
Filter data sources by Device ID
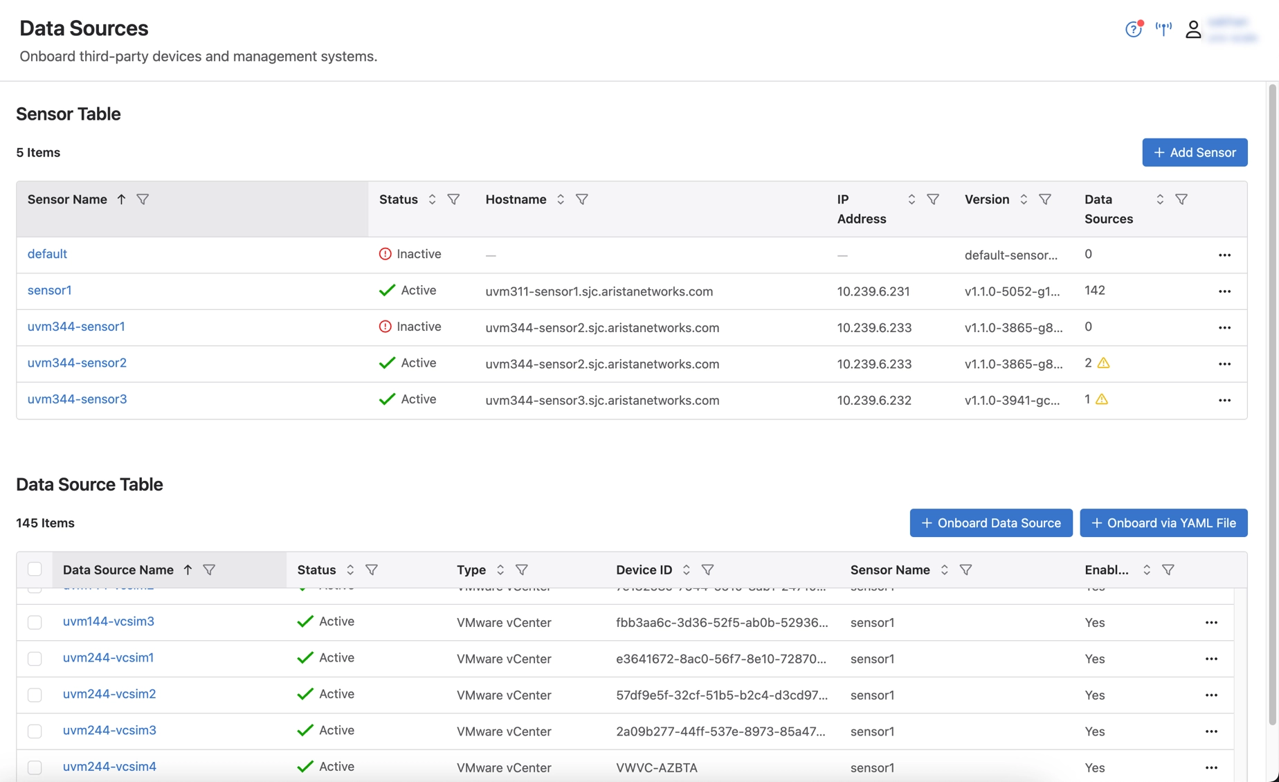click(x=707, y=570)
